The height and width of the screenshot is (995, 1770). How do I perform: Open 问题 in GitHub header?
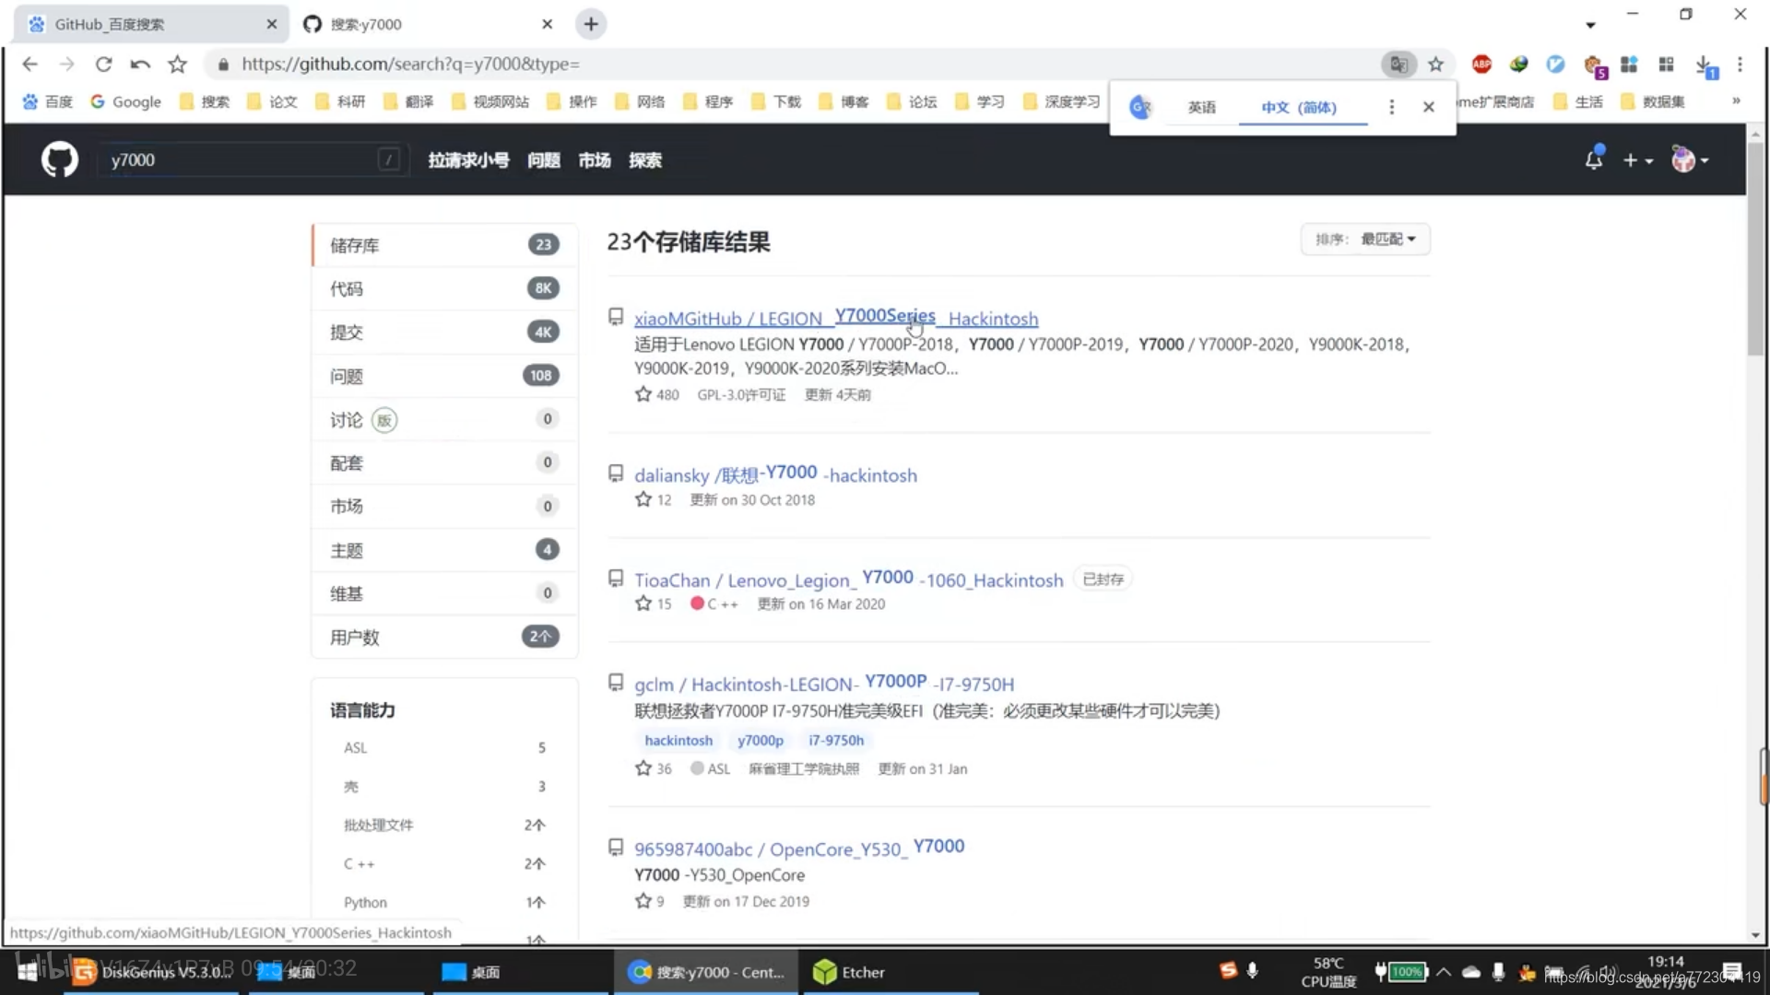544,160
